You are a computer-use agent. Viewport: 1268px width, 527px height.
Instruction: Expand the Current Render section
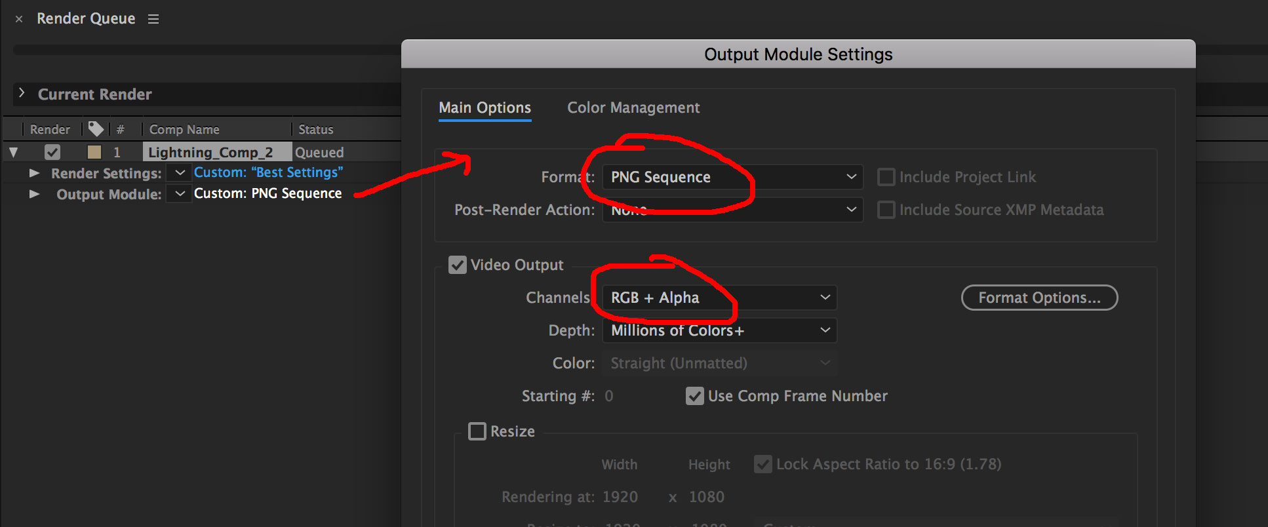[22, 93]
